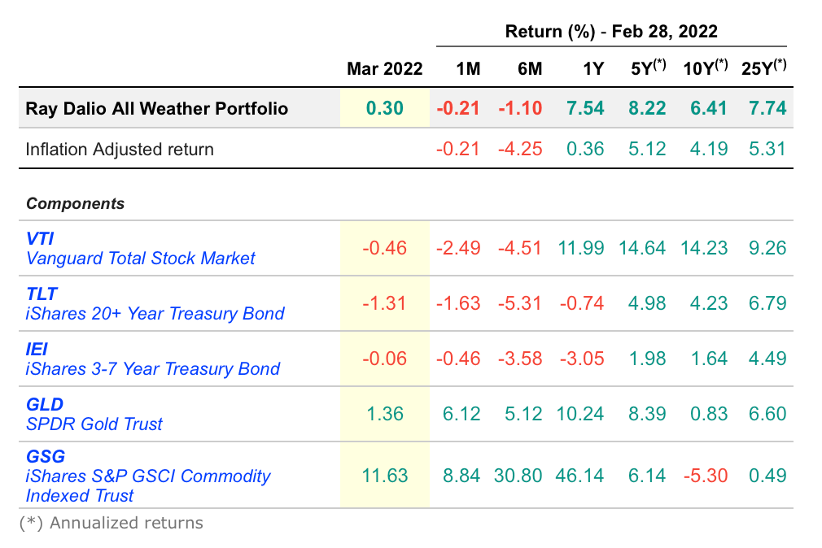Select 'Return (%) - Feb 28, 2022' heading
Viewport: 822px width, 548px height.
point(611,32)
